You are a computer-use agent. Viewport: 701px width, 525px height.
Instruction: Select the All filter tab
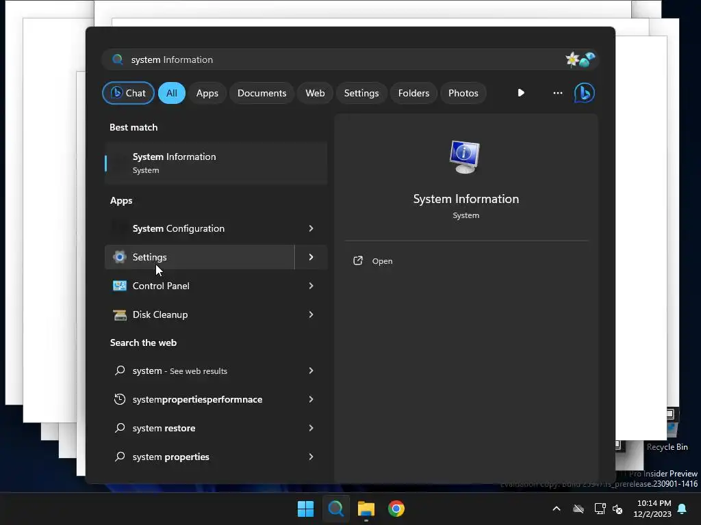pos(172,93)
